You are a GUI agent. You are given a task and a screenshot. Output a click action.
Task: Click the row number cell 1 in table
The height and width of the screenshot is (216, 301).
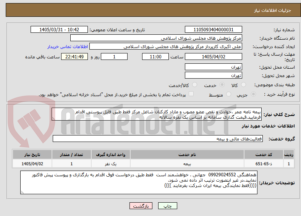pos(289,164)
